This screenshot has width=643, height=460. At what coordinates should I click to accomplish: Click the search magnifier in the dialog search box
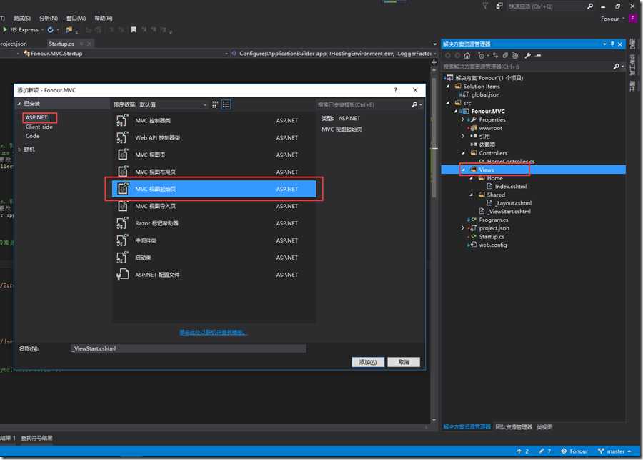tap(414, 104)
